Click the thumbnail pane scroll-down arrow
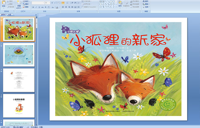 37,125
